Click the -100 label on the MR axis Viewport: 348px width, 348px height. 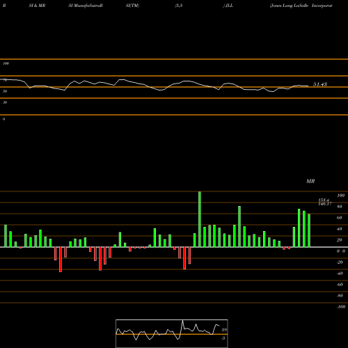point(341,307)
